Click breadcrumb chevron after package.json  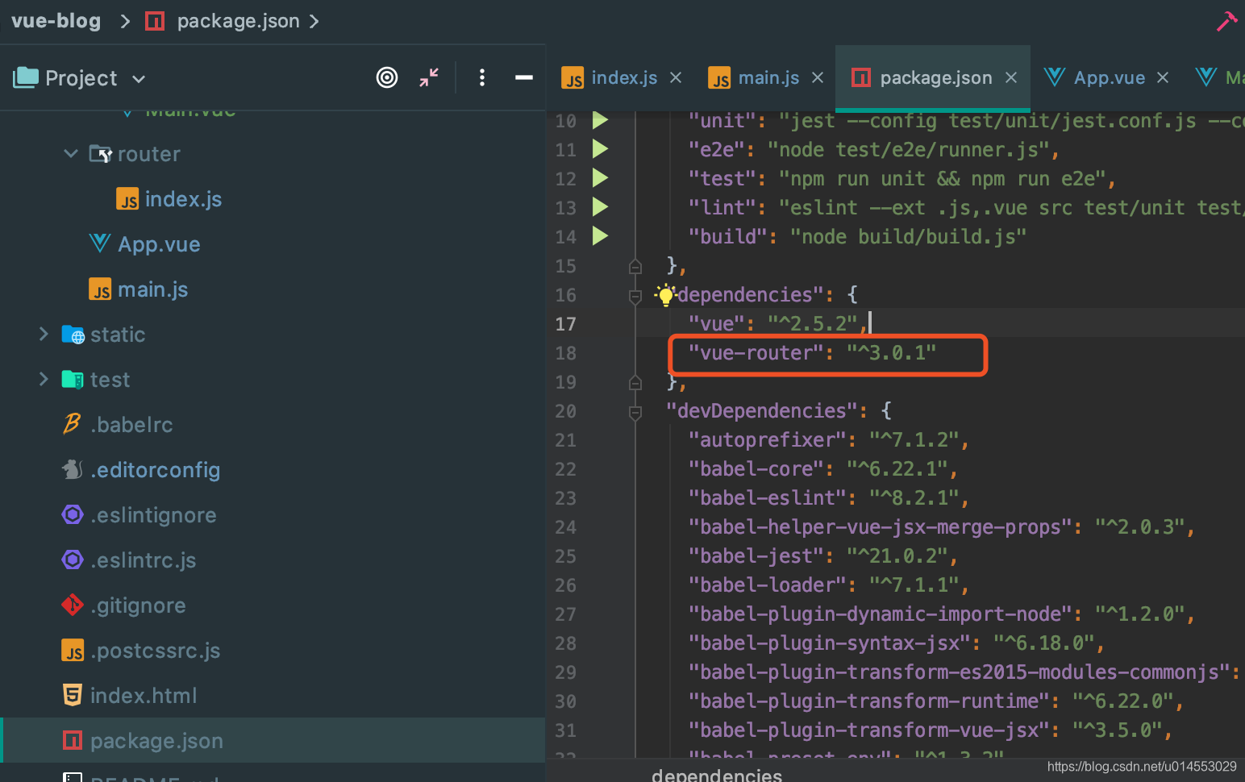pos(314,21)
